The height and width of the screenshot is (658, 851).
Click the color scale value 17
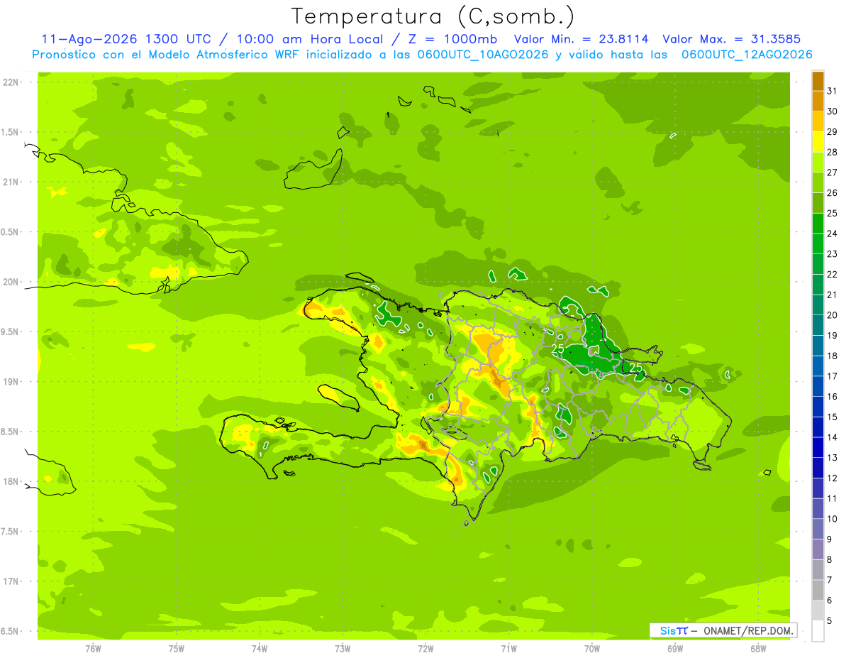[832, 376]
